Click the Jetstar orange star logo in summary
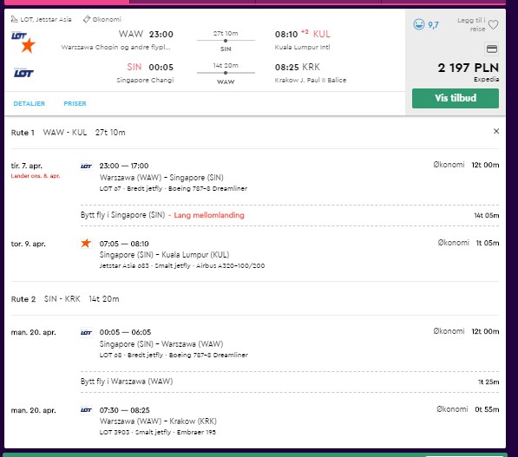Viewport: 518px width, 457px height. pos(28,45)
